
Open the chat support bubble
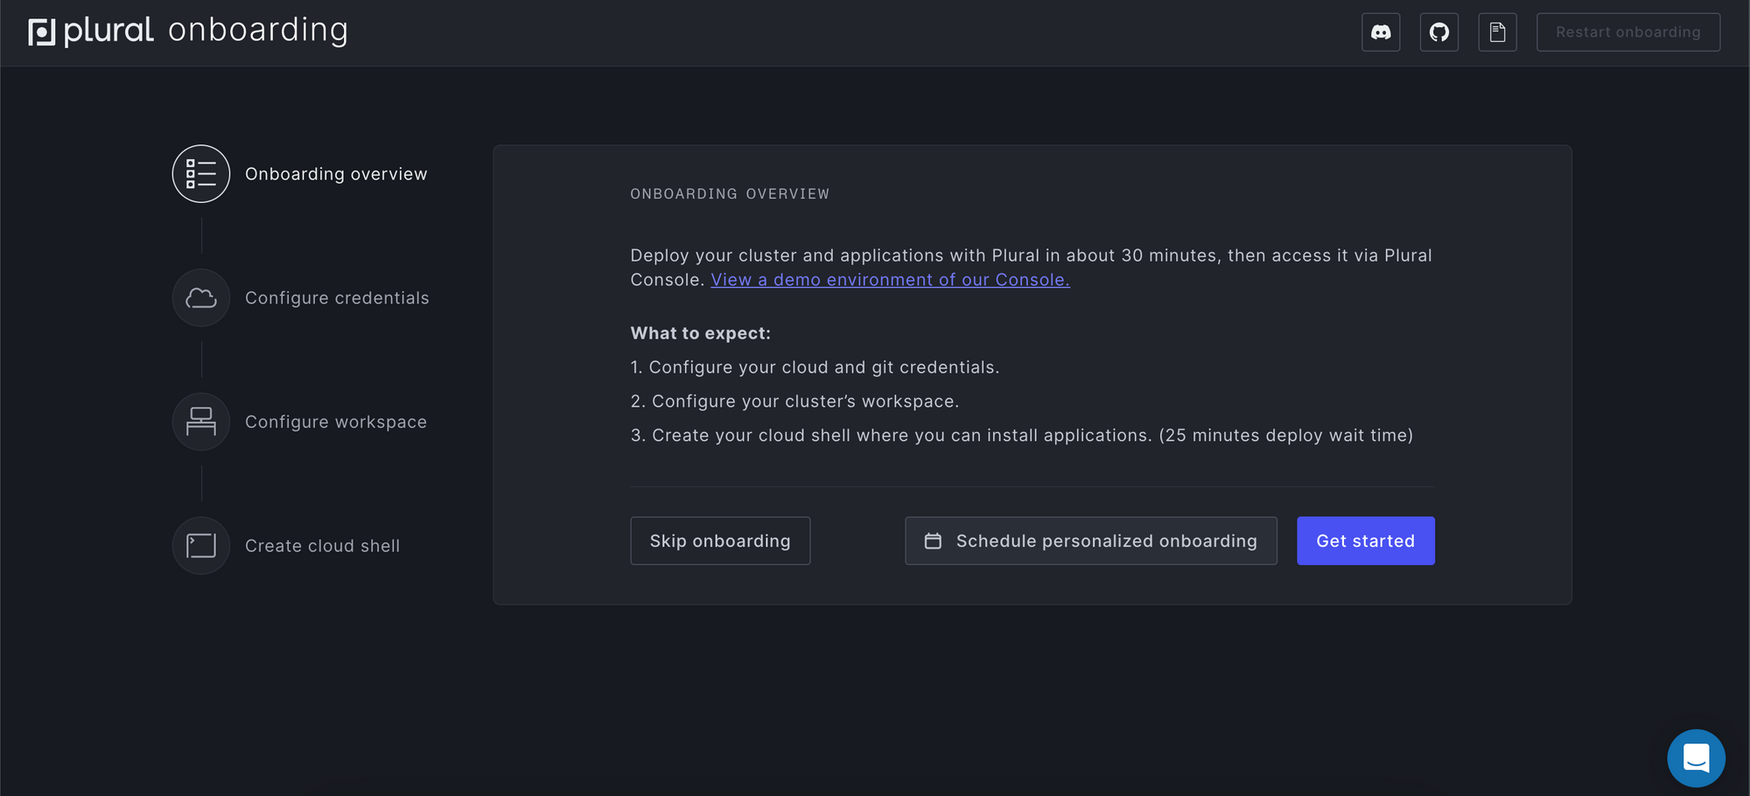click(1696, 758)
